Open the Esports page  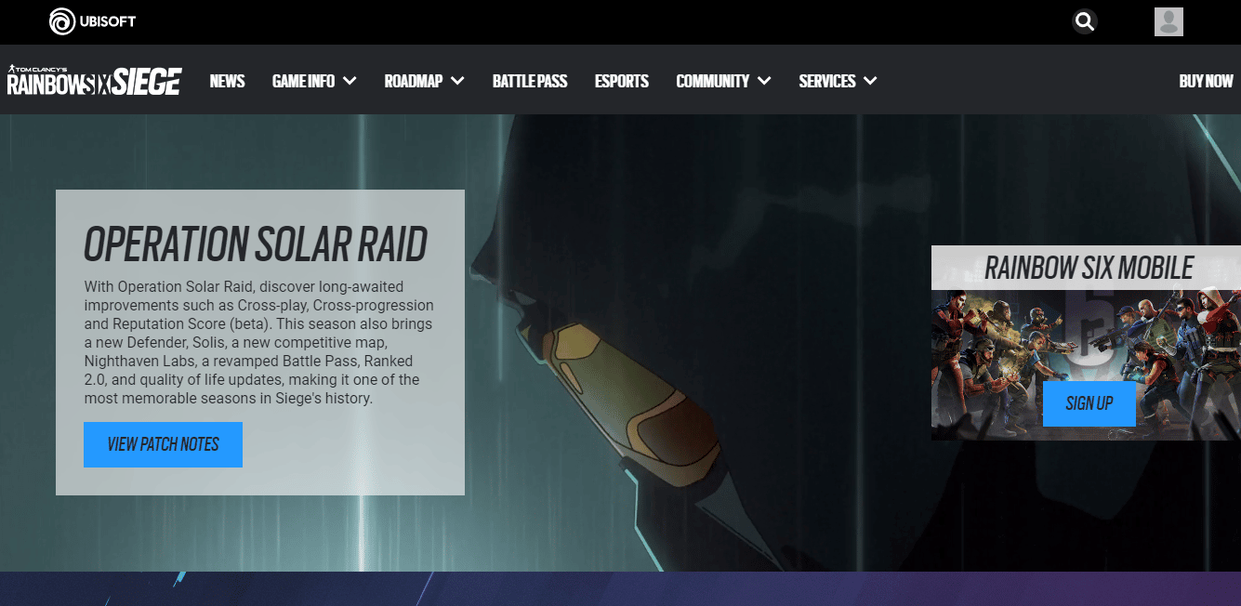point(622,81)
